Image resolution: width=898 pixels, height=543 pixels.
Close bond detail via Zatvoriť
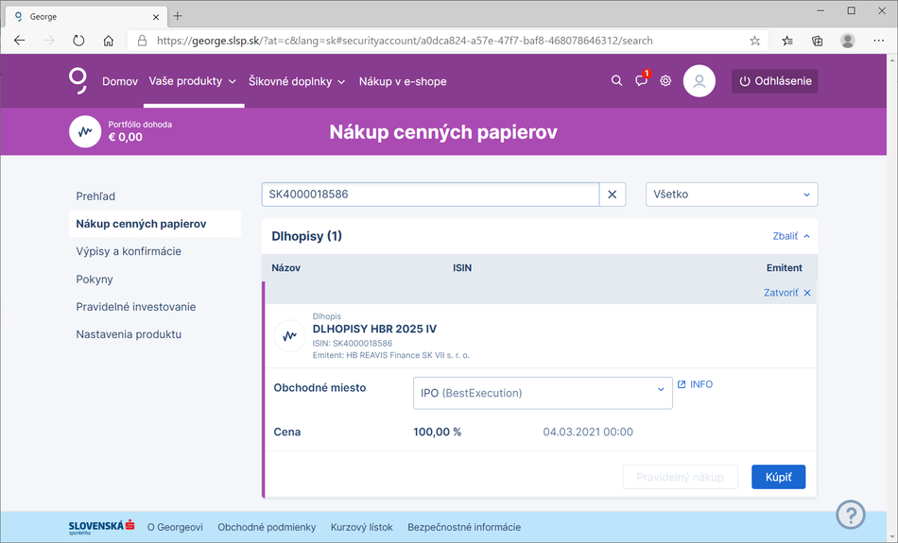786,293
